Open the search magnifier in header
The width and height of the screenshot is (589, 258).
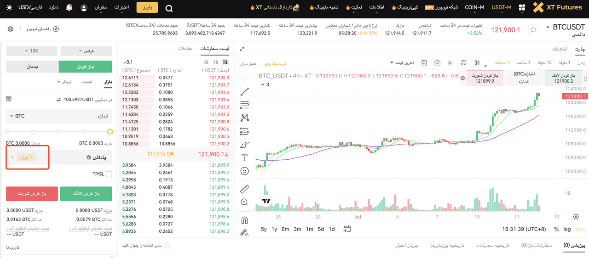169,8
